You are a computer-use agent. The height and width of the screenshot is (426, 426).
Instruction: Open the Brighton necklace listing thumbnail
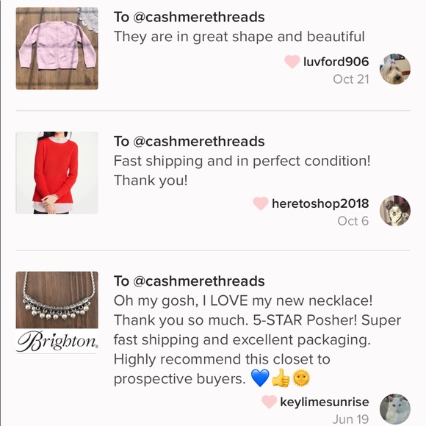tap(57, 312)
